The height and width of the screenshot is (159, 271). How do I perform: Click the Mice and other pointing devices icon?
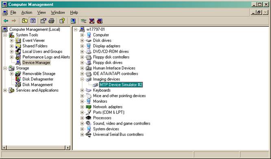89,95
